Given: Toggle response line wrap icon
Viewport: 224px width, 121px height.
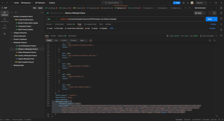Looking at the screenshot, I should [90, 40].
